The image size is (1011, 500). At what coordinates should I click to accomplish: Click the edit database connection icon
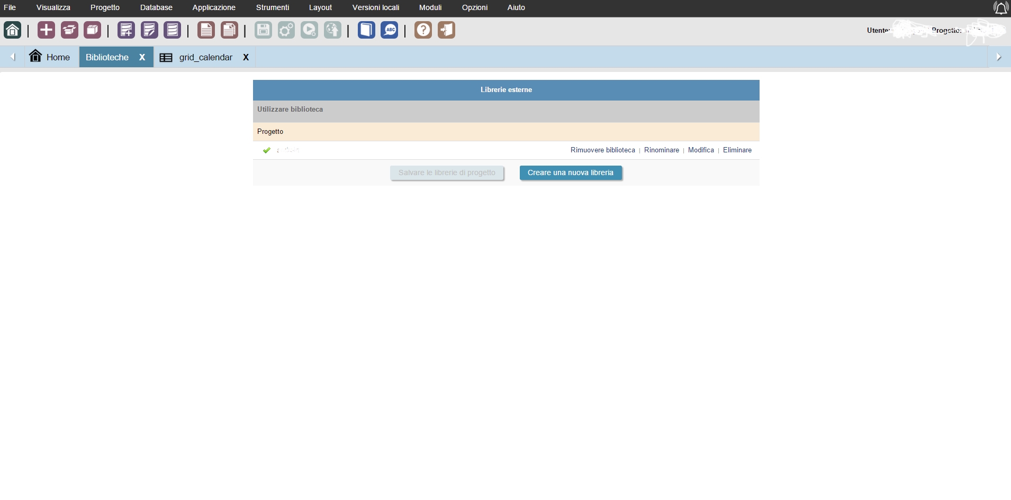pyautogui.click(x=149, y=30)
